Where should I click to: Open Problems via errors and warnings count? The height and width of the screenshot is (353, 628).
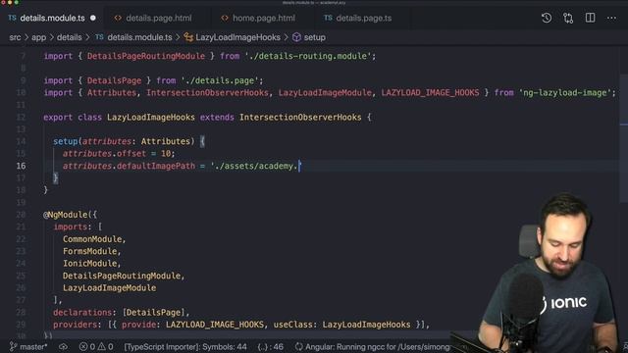pos(96,346)
